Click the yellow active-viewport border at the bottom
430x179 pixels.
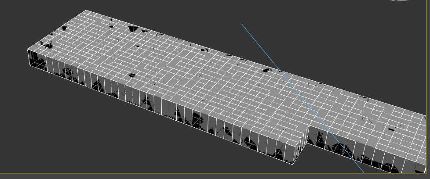pos(215,173)
